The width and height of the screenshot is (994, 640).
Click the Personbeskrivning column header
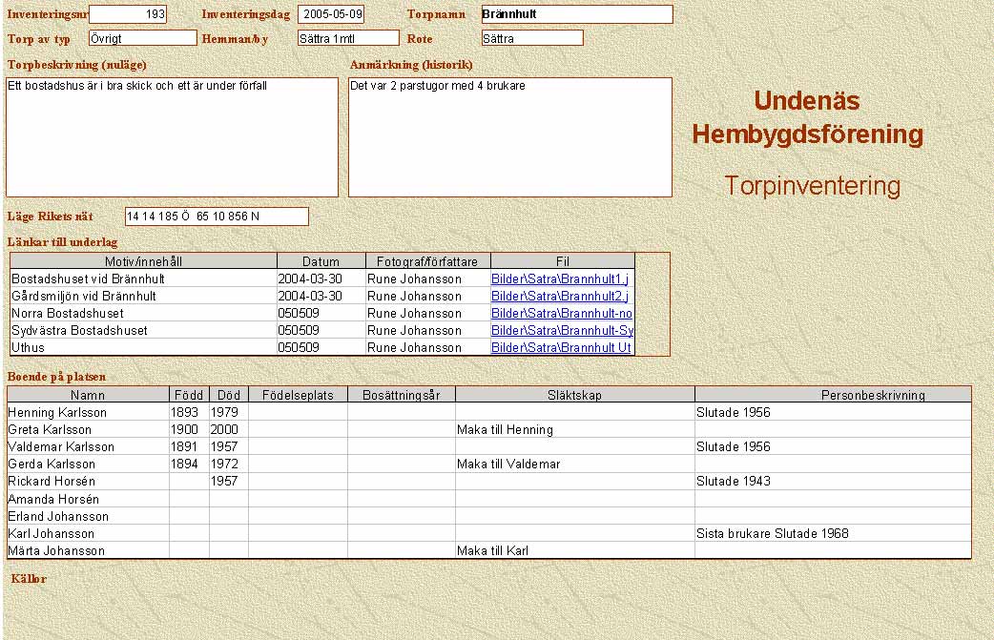click(872, 395)
